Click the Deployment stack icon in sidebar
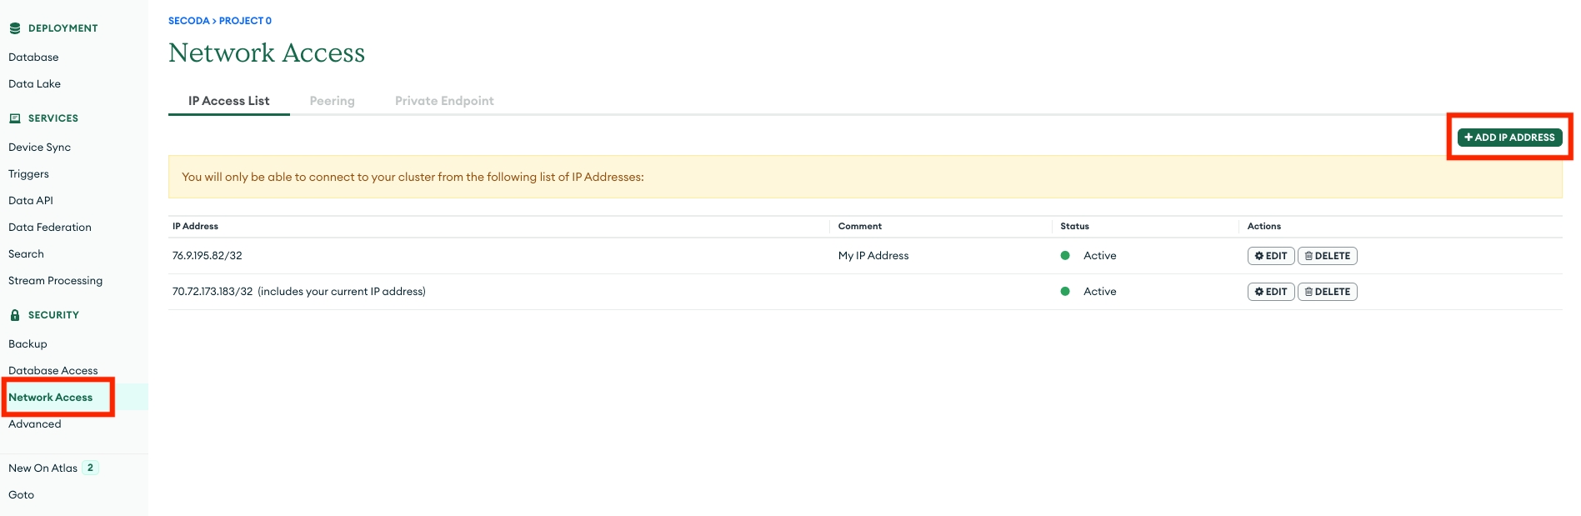Viewport: 1581px width, 516px height. pos(15,28)
